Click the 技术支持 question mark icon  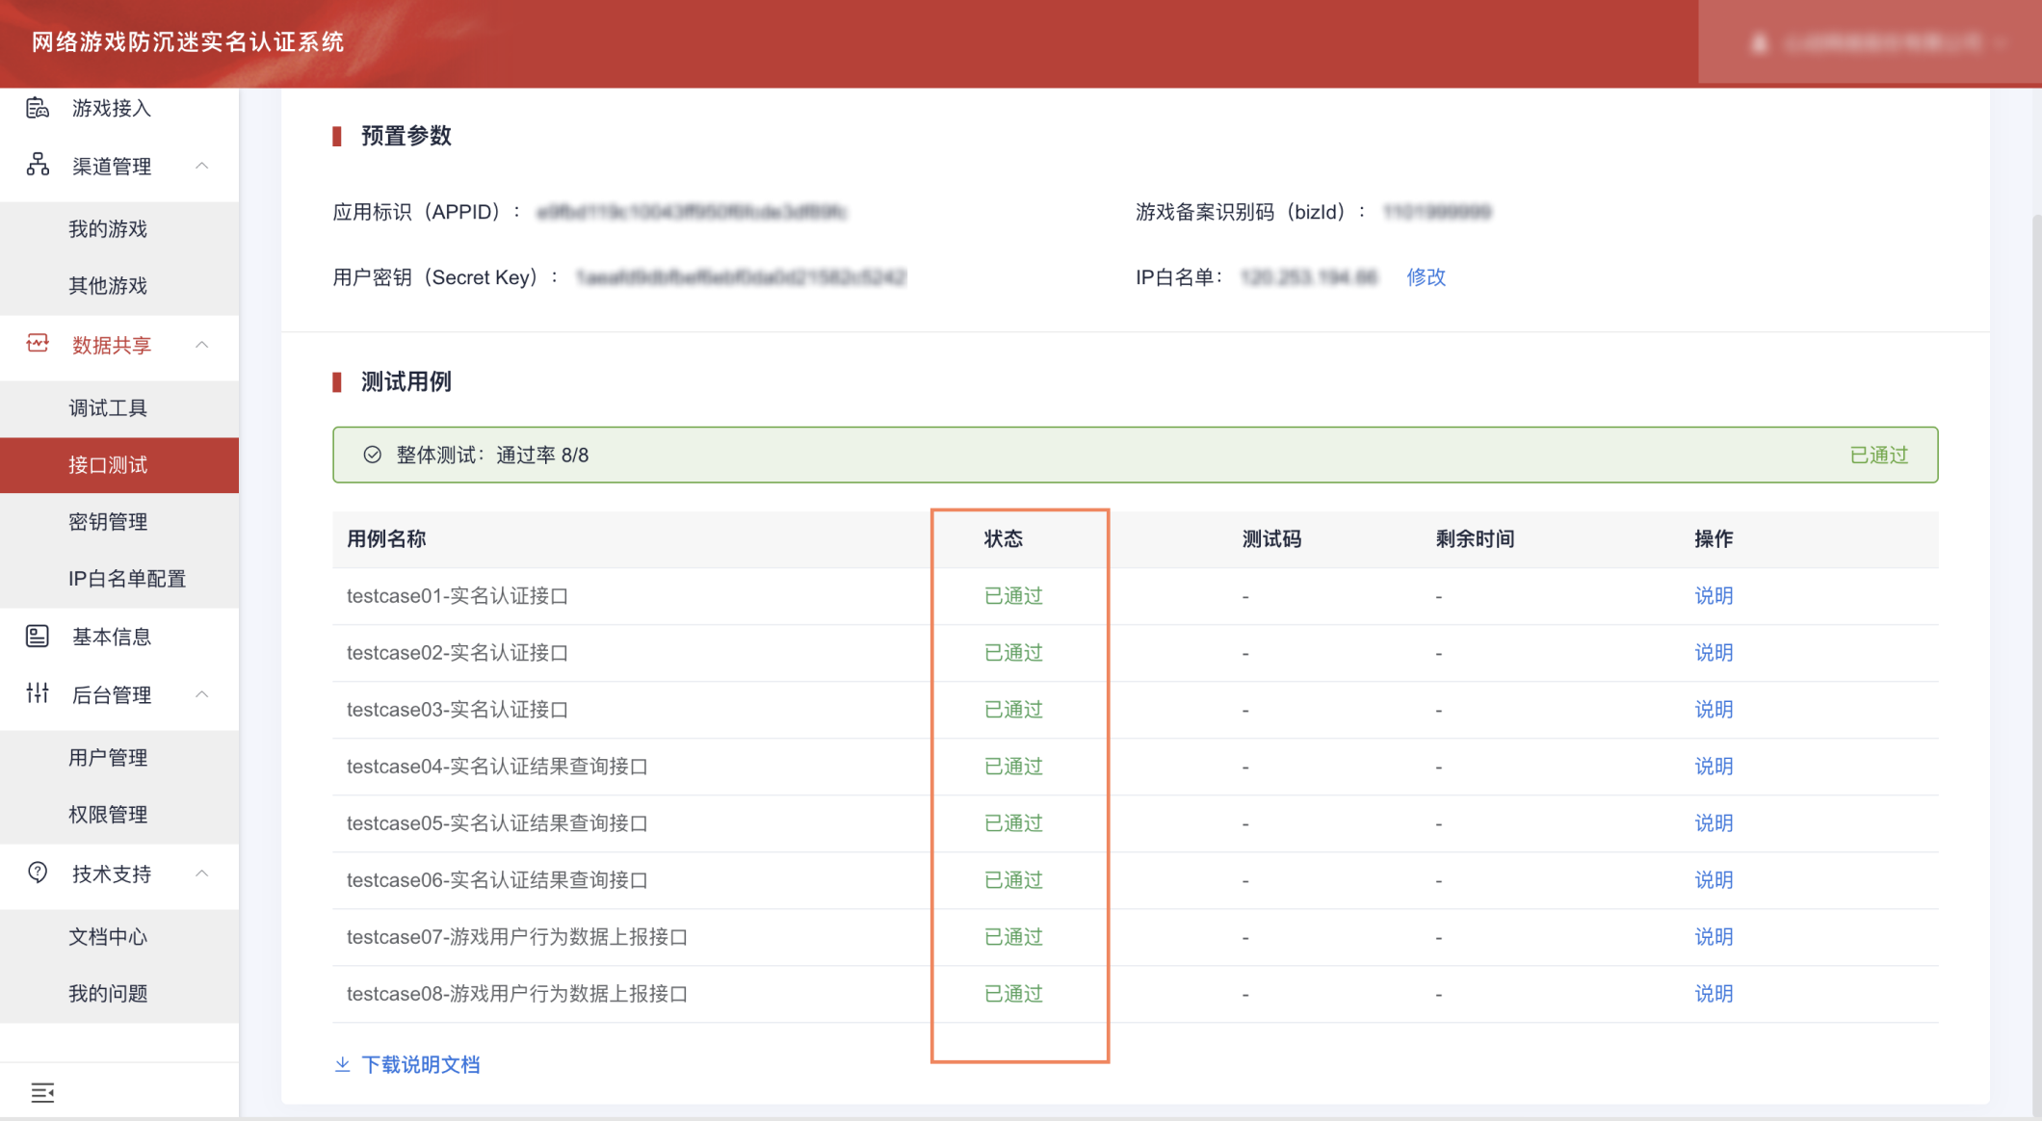38,873
